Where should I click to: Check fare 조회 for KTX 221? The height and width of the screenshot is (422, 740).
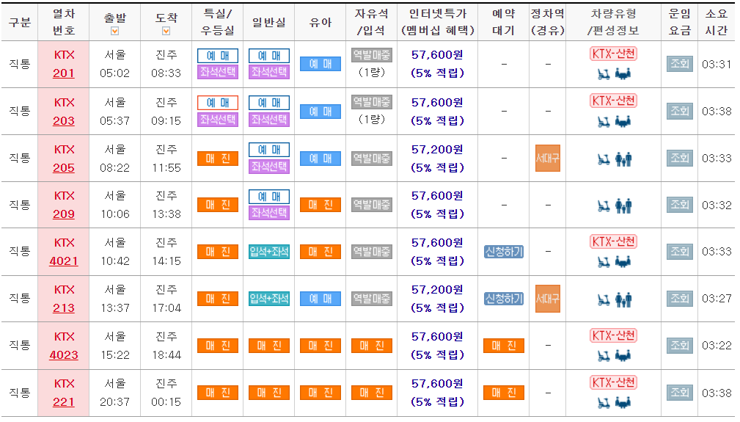coord(680,392)
